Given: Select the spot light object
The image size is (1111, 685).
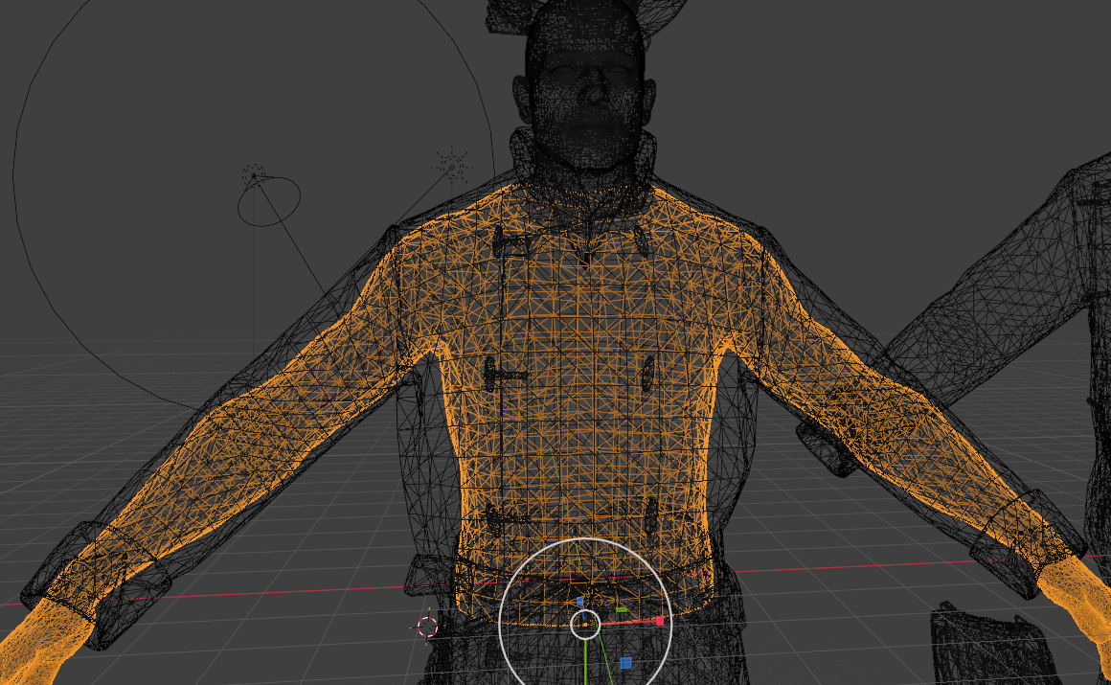Looking at the screenshot, I should click(254, 174).
